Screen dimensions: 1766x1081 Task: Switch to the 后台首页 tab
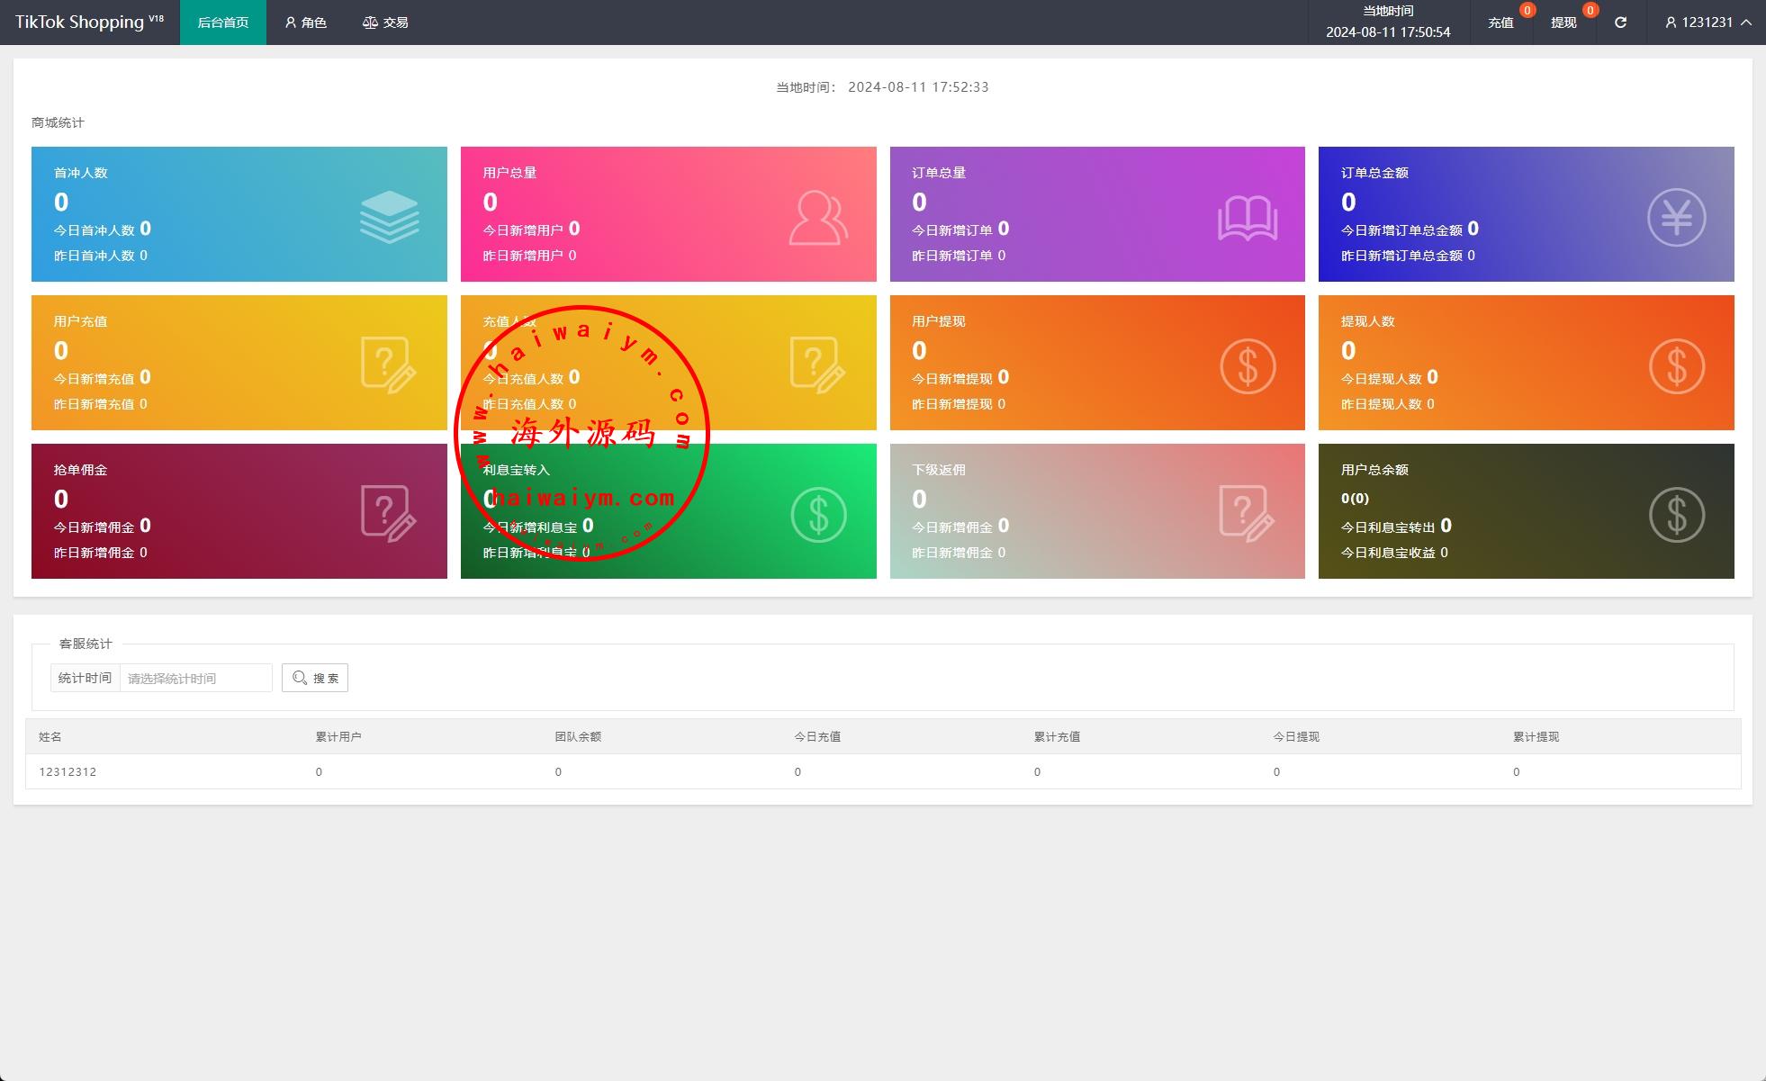tap(223, 23)
